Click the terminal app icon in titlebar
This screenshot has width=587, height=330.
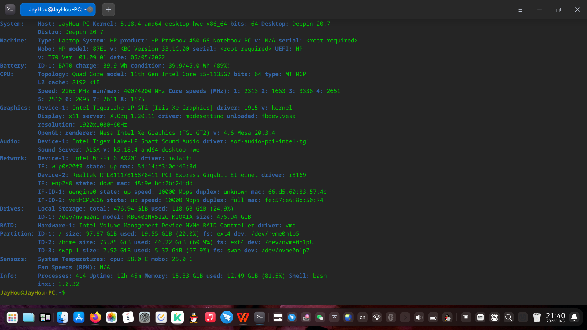[x=10, y=9]
